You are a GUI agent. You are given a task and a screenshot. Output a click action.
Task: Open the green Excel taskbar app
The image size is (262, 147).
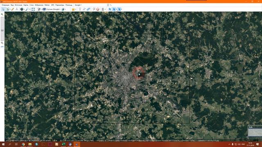point(63,144)
